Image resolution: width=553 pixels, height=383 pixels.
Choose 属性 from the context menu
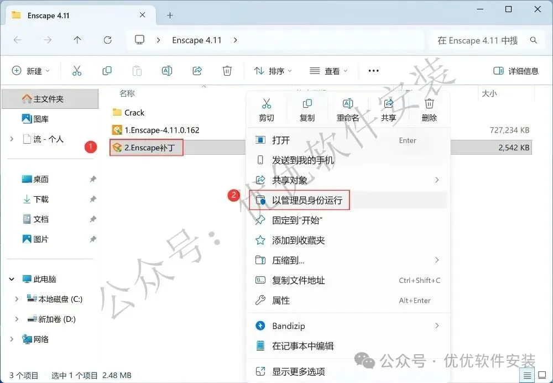tap(348, 301)
